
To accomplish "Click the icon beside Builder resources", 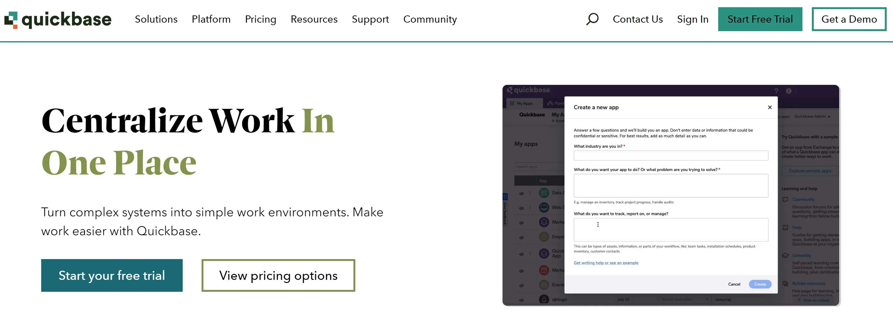I will (x=785, y=283).
